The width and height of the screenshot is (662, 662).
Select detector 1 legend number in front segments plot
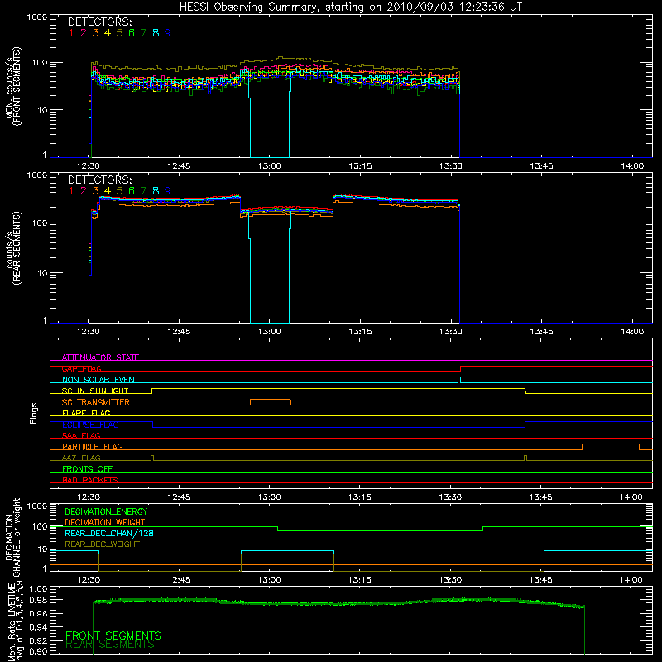point(71,33)
